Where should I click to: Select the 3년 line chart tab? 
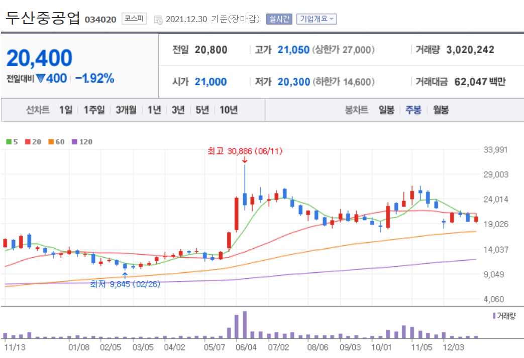(178, 110)
